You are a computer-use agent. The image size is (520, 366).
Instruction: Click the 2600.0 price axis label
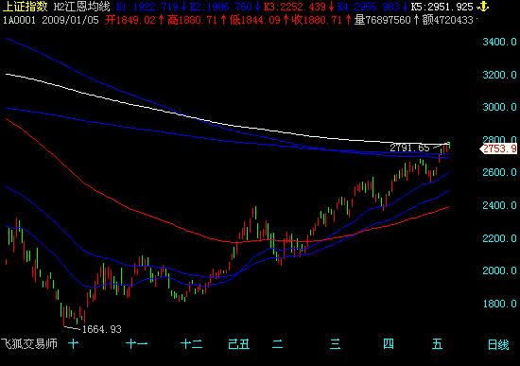click(x=499, y=172)
